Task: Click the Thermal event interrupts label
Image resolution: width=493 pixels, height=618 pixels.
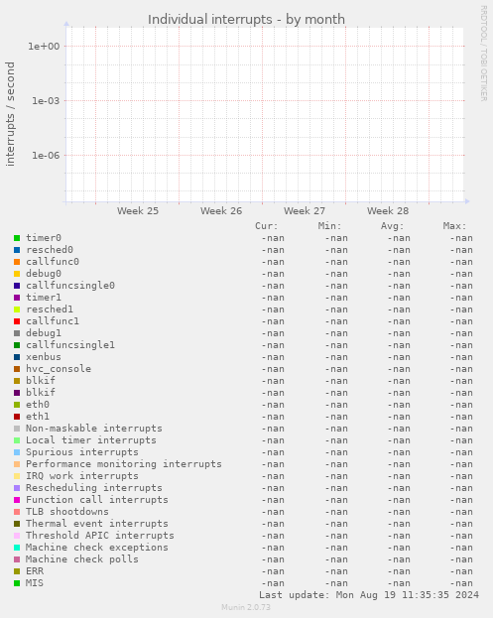Action: pos(97,524)
